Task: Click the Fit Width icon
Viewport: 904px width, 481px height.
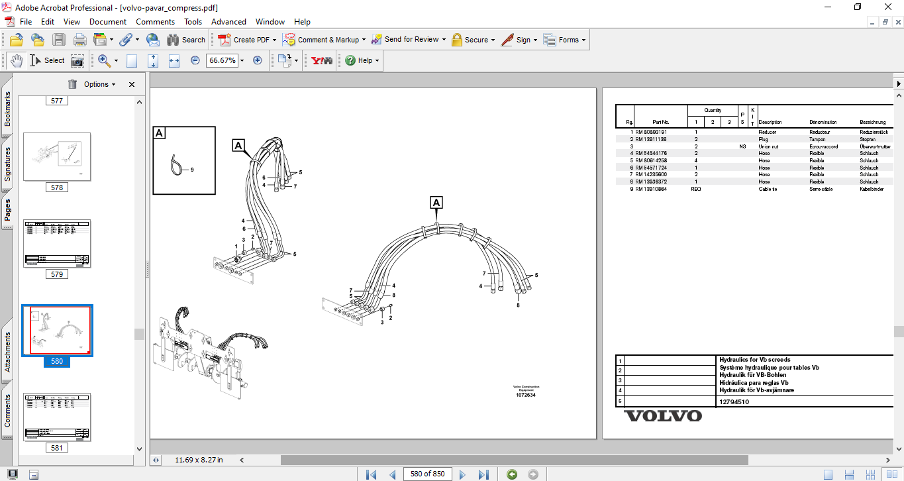Action: pos(174,60)
